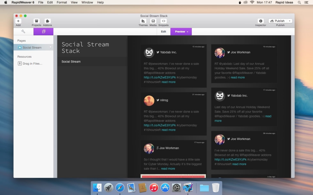Open the Inspector info icon
313x195 pixels.
point(261,21)
